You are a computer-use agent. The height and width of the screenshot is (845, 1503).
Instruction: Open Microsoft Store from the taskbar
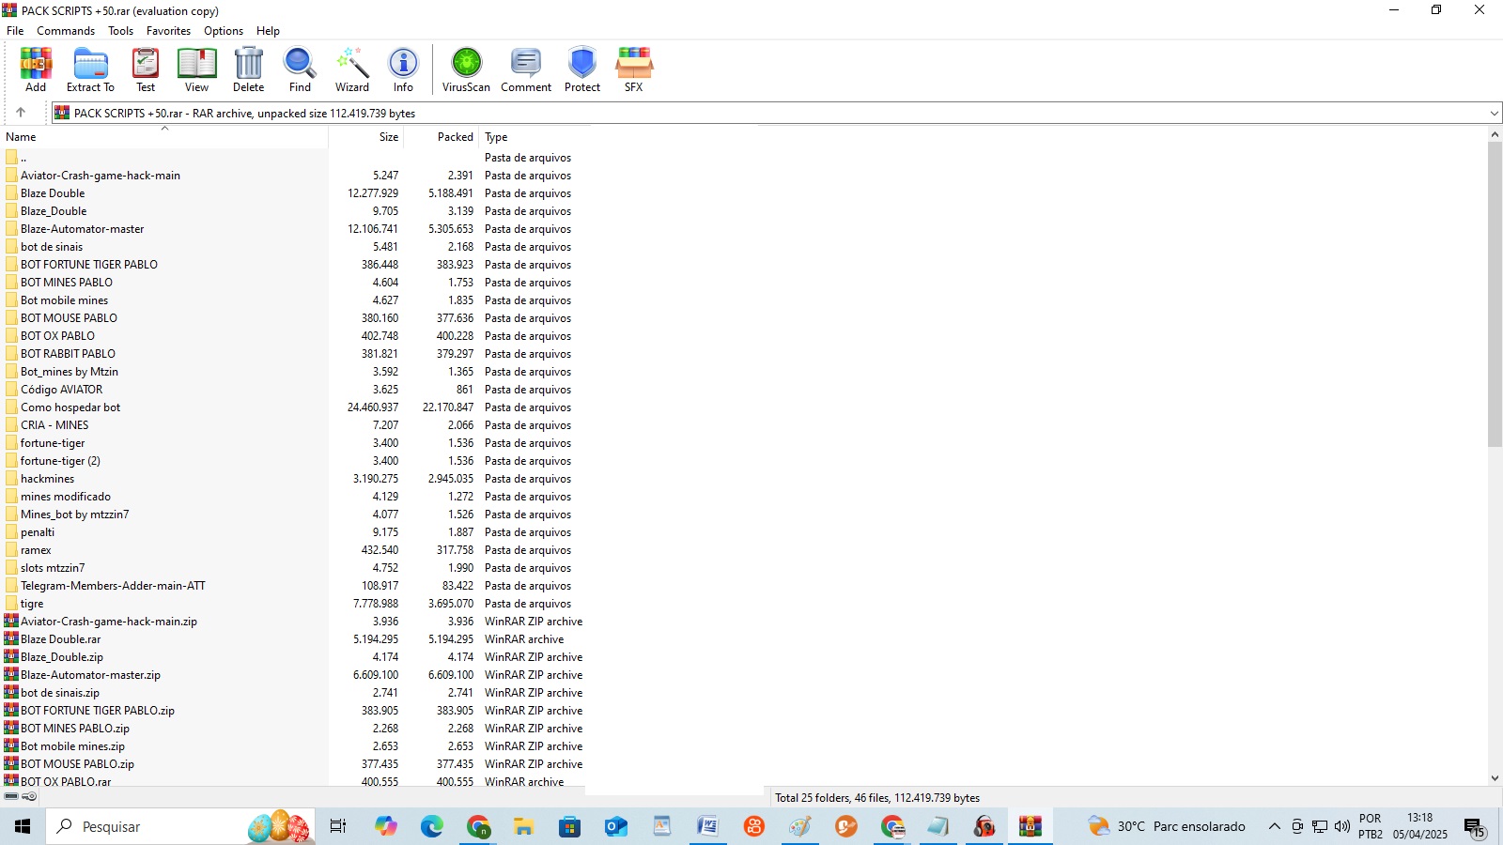click(569, 826)
